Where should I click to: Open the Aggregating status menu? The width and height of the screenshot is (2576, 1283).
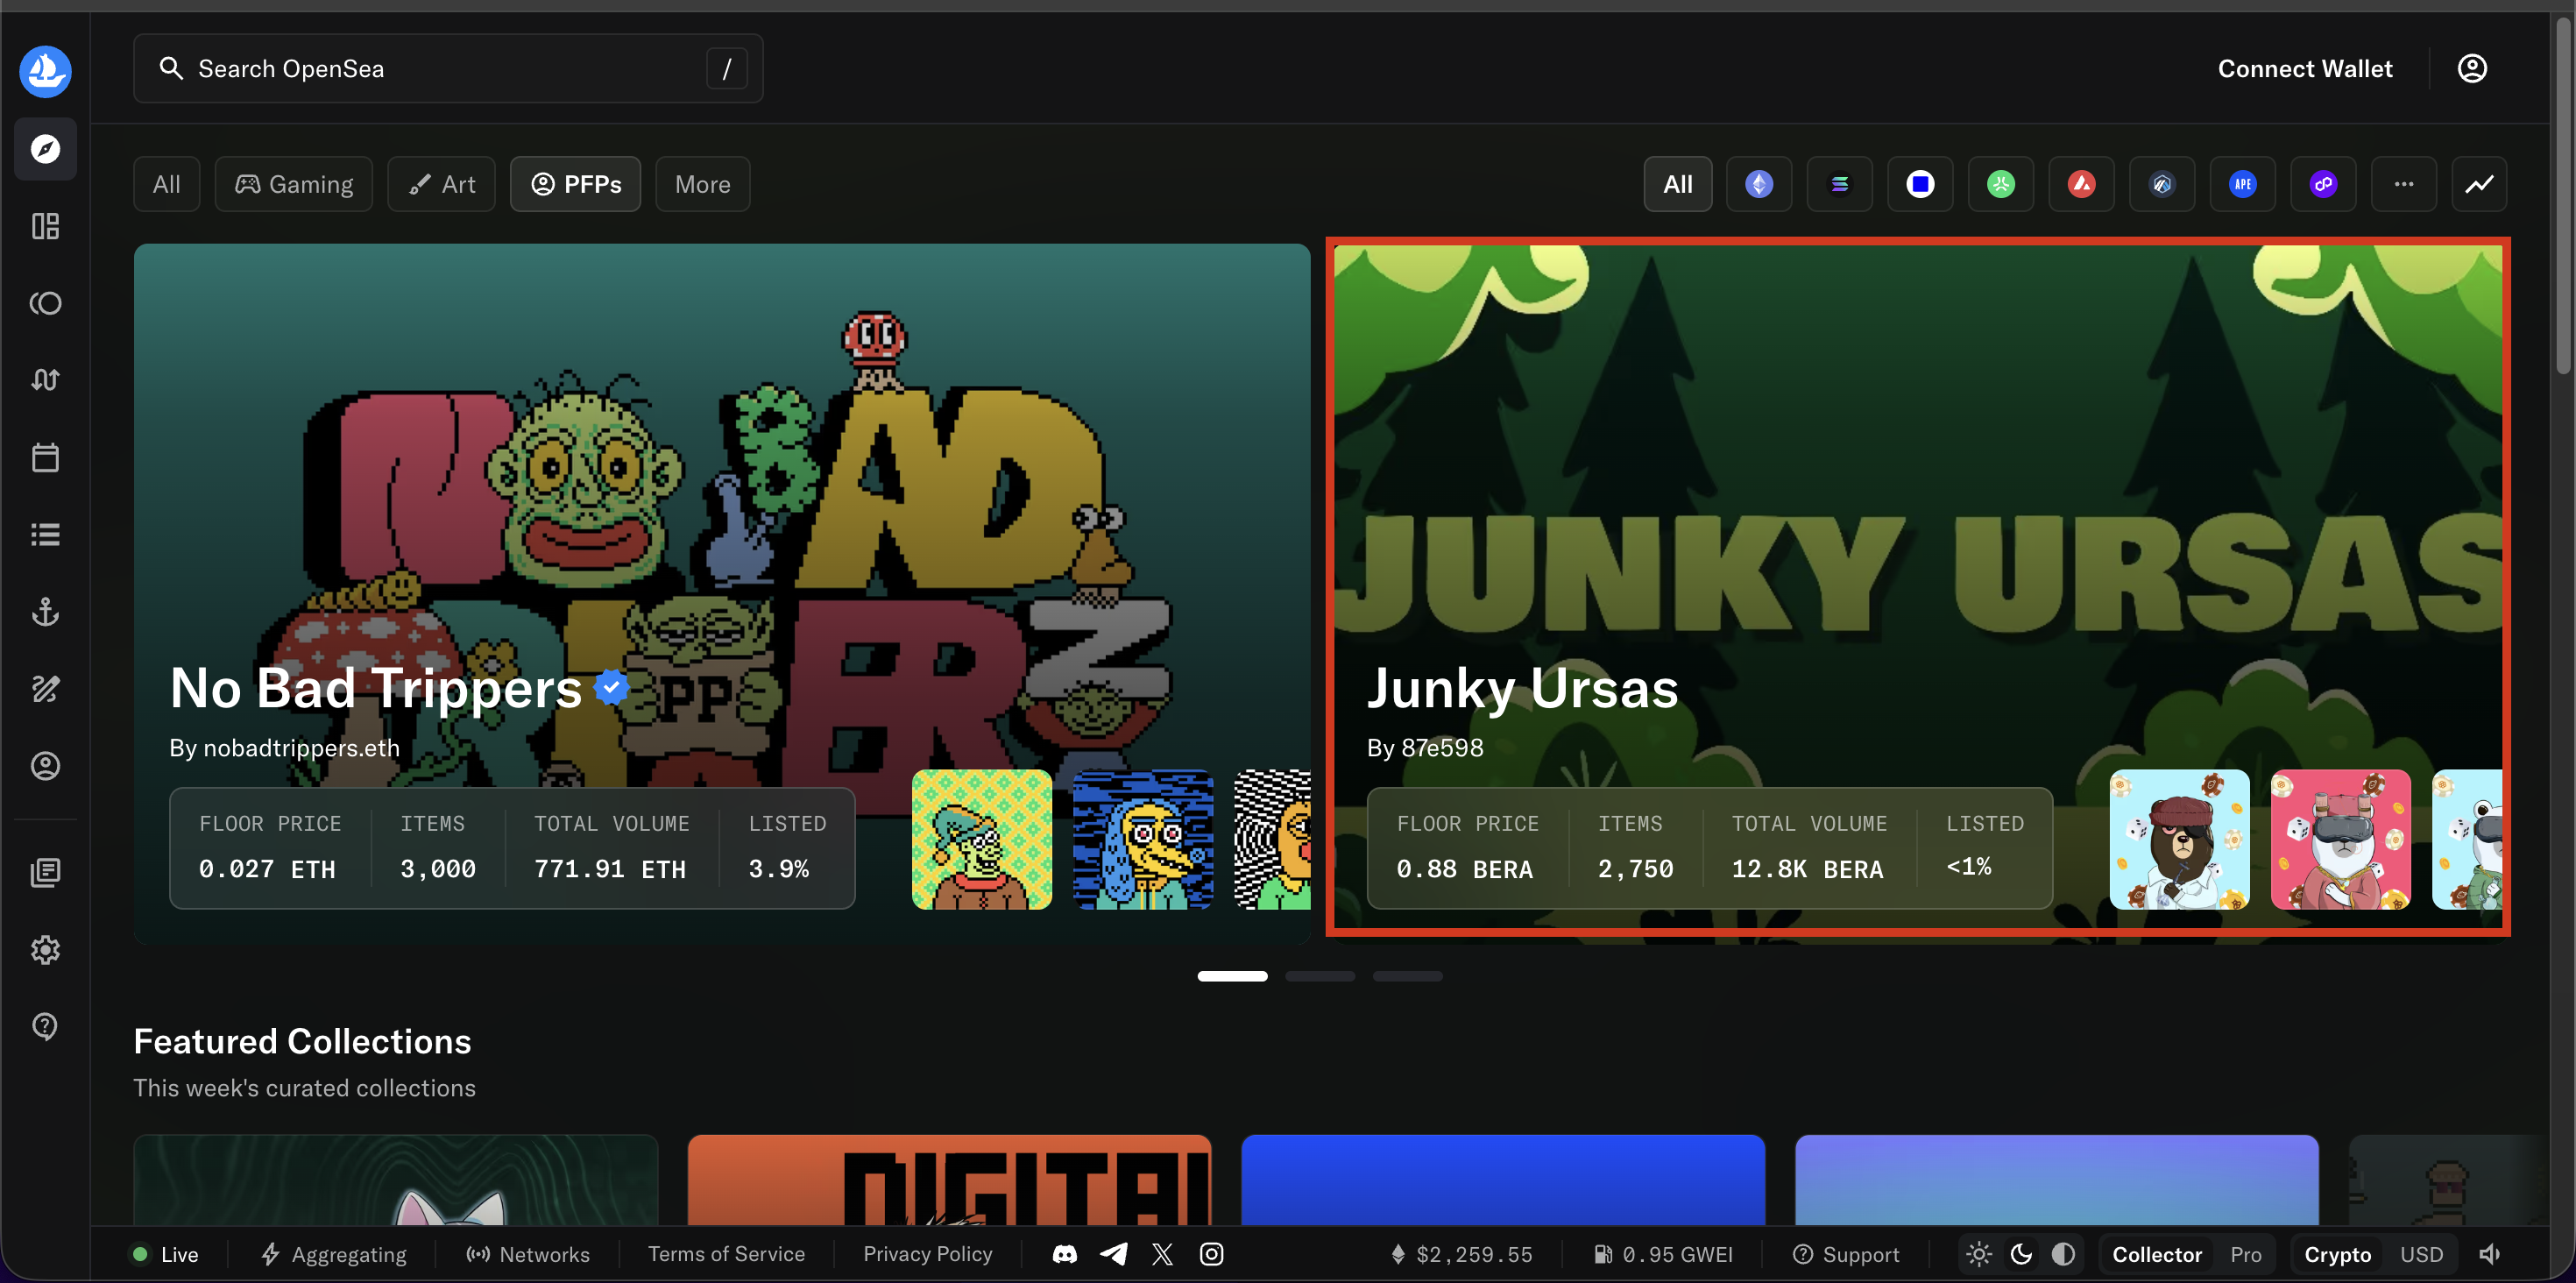(x=334, y=1254)
